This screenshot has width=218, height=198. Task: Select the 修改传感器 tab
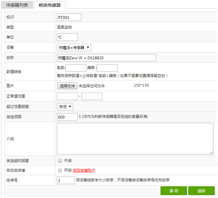[50, 5]
